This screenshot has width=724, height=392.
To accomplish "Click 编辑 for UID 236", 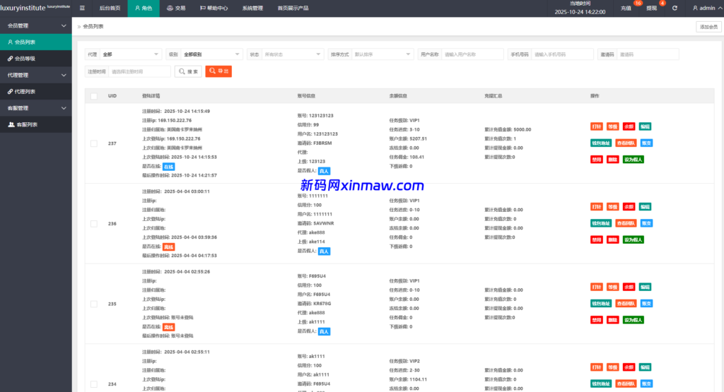I will click(x=645, y=207).
